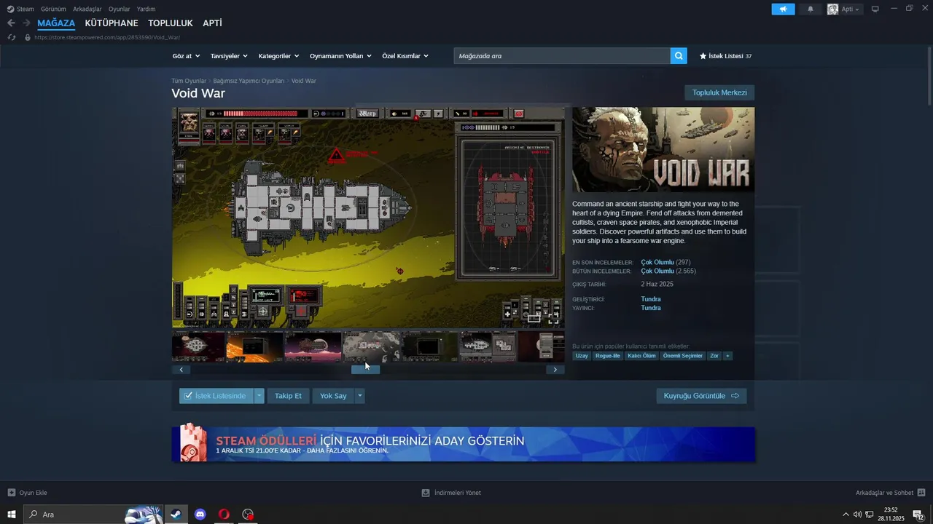Open the Tundra publisher link
This screenshot has width=933, height=524.
[x=651, y=308]
